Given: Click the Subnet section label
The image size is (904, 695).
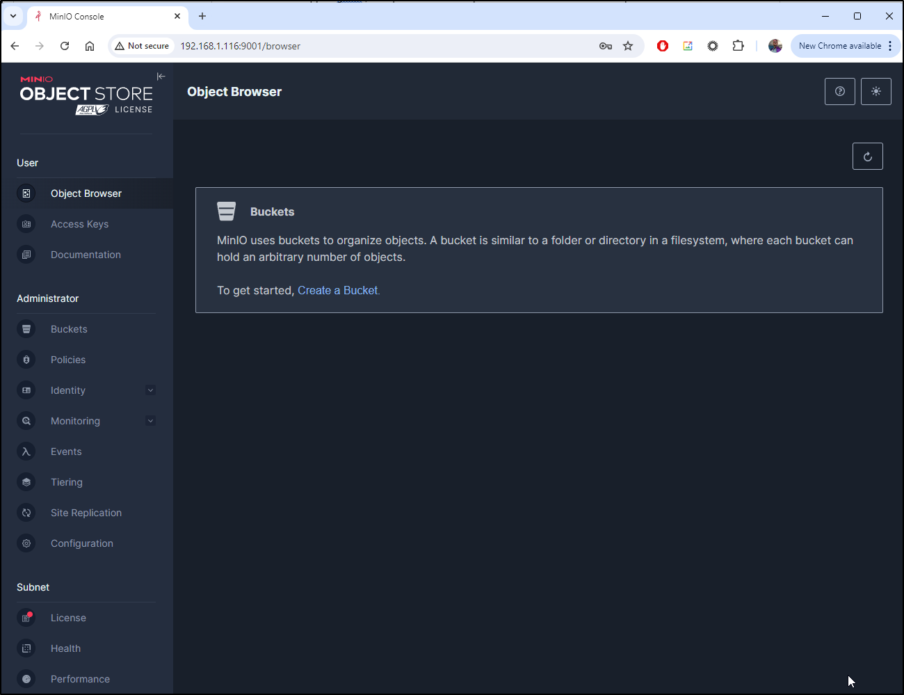Looking at the screenshot, I should [33, 587].
